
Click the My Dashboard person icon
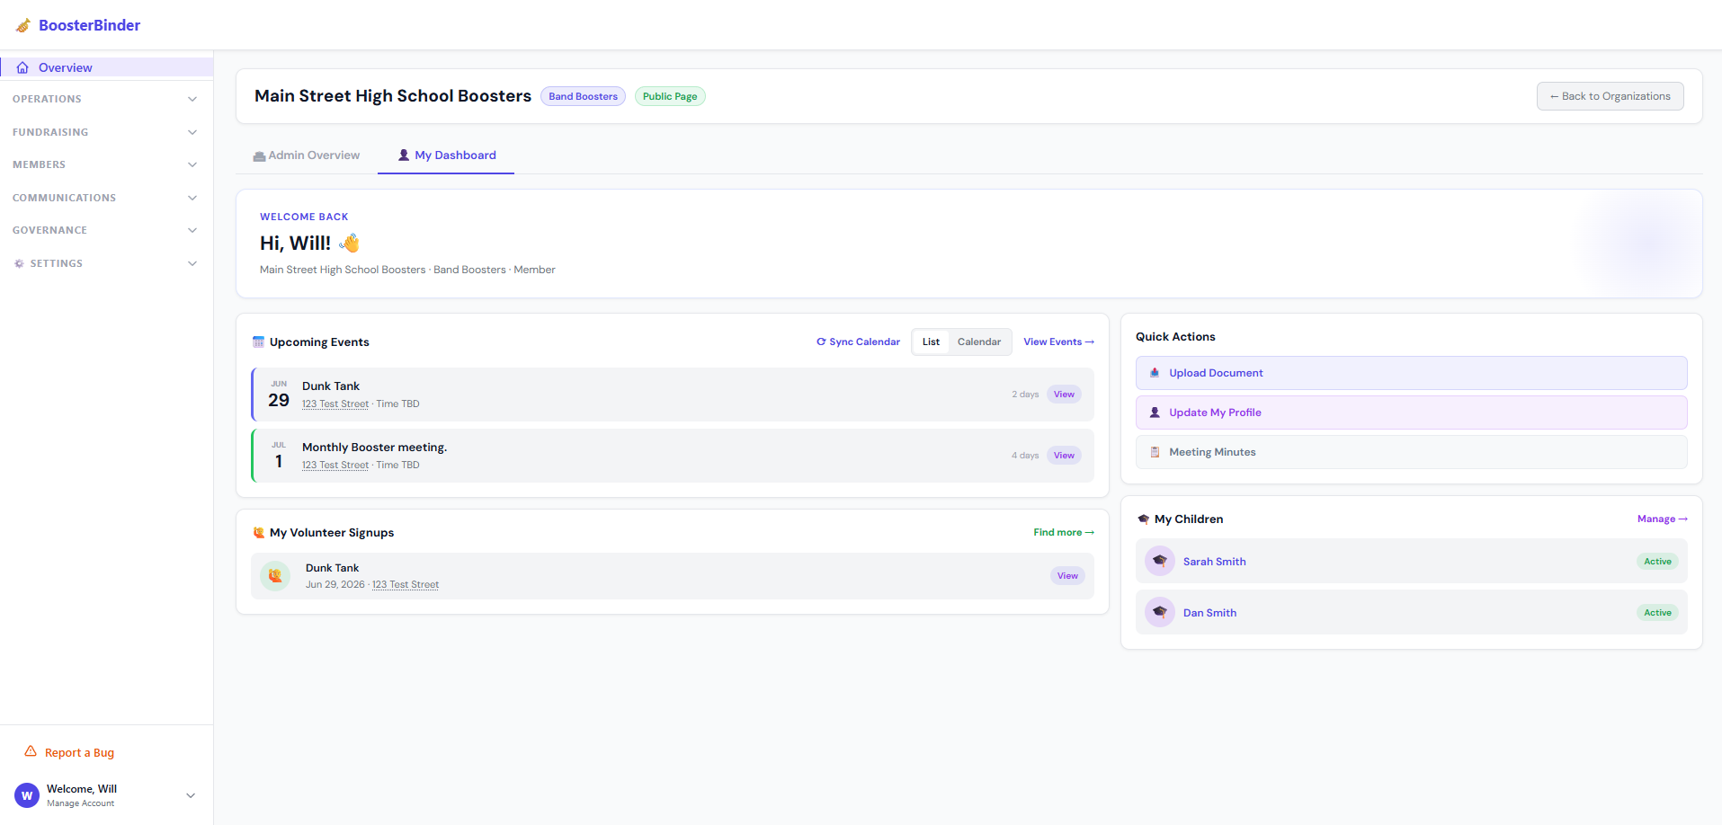click(x=404, y=155)
